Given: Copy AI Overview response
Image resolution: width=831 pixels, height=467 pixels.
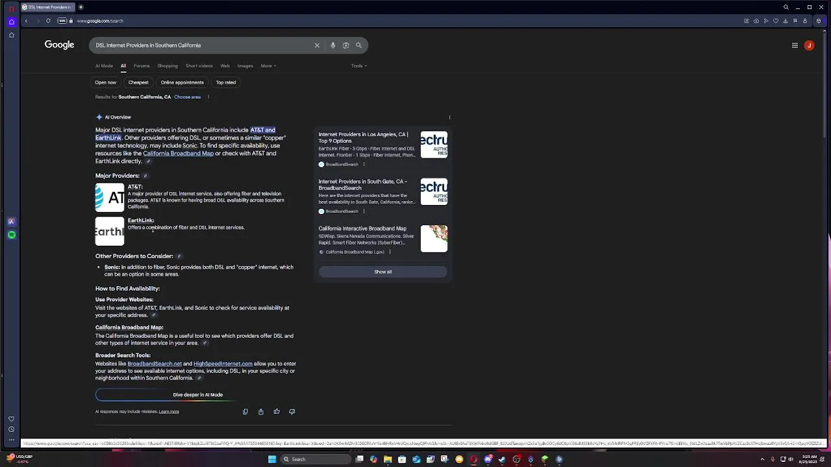Looking at the screenshot, I should [245, 411].
